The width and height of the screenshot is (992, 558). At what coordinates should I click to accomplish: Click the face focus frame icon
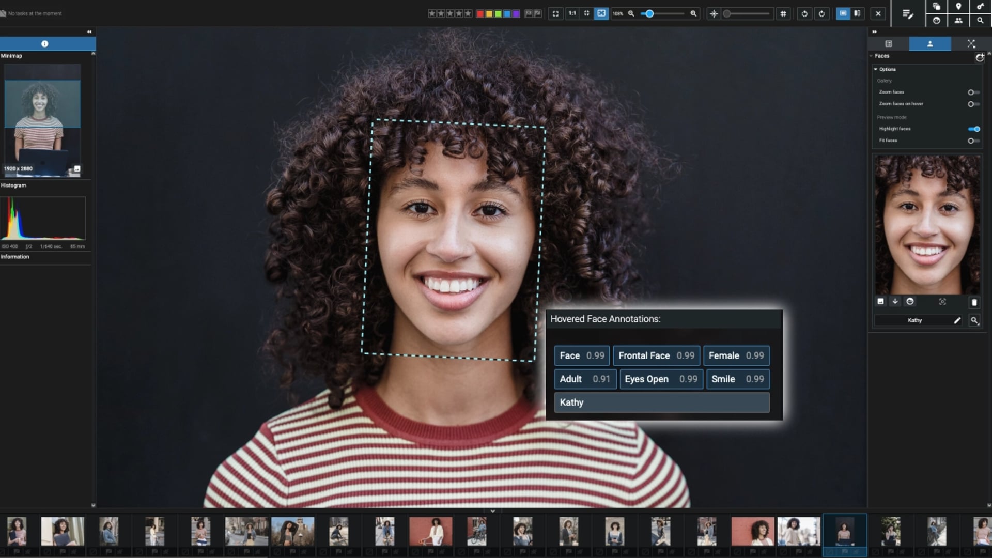tap(942, 302)
